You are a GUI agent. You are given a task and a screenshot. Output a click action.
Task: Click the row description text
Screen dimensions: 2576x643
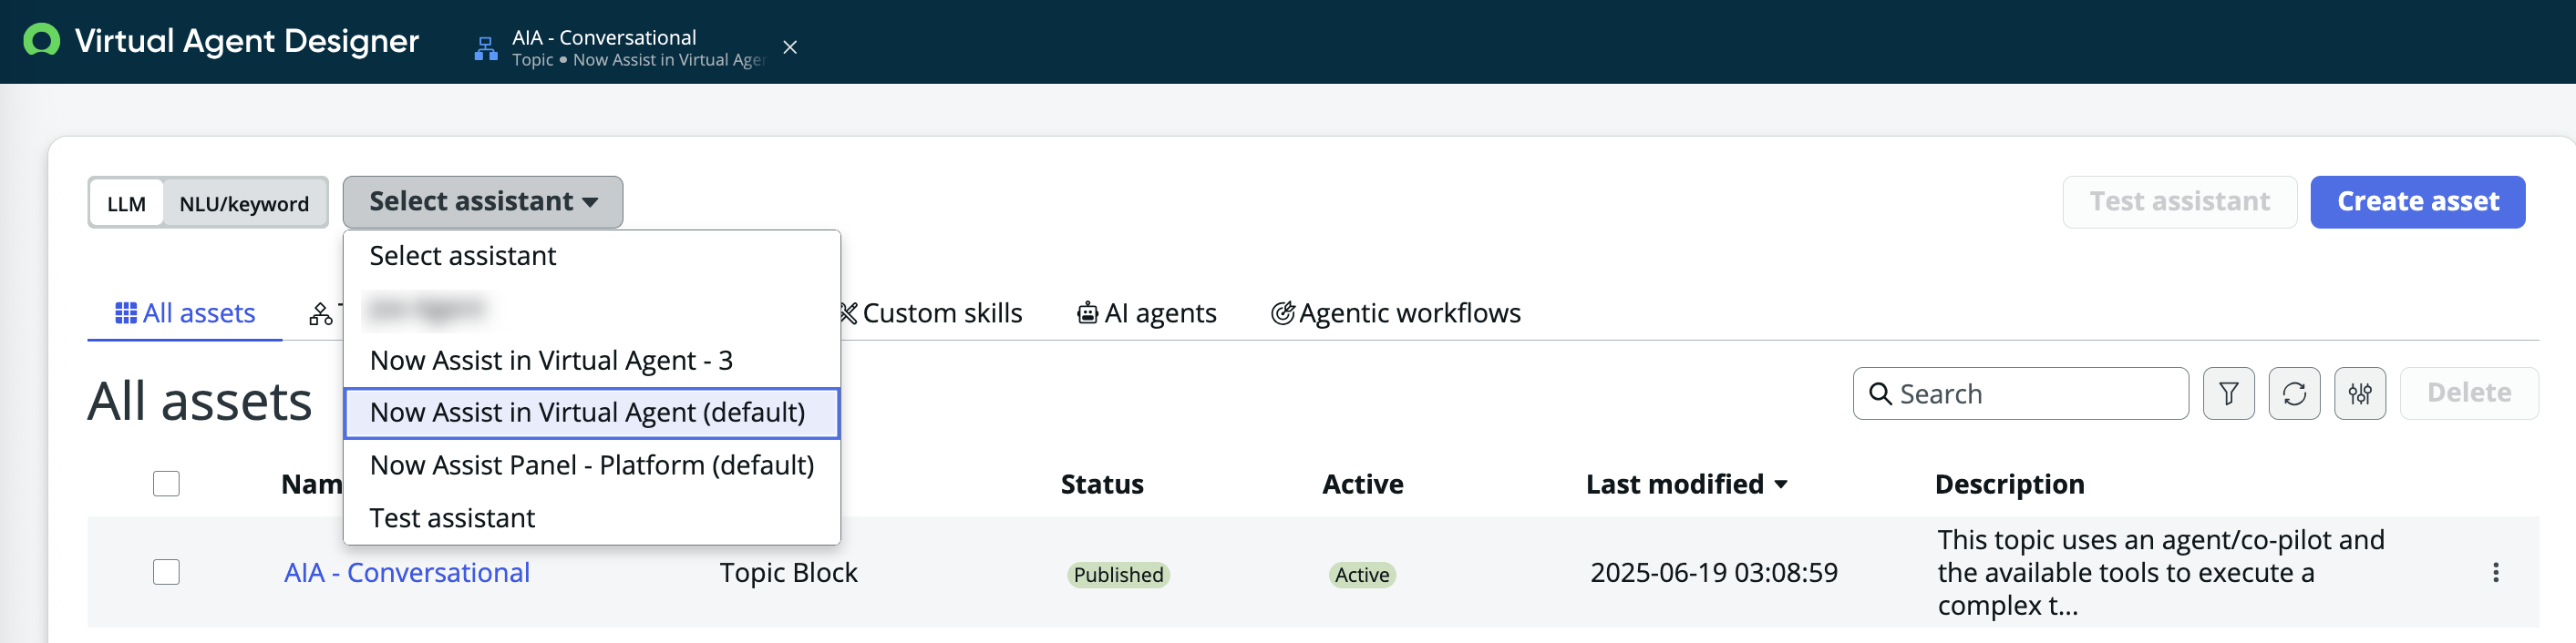[x=2160, y=573]
